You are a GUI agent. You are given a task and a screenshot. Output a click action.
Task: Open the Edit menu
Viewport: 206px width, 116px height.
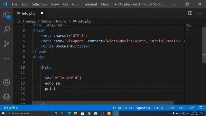point(25,4)
